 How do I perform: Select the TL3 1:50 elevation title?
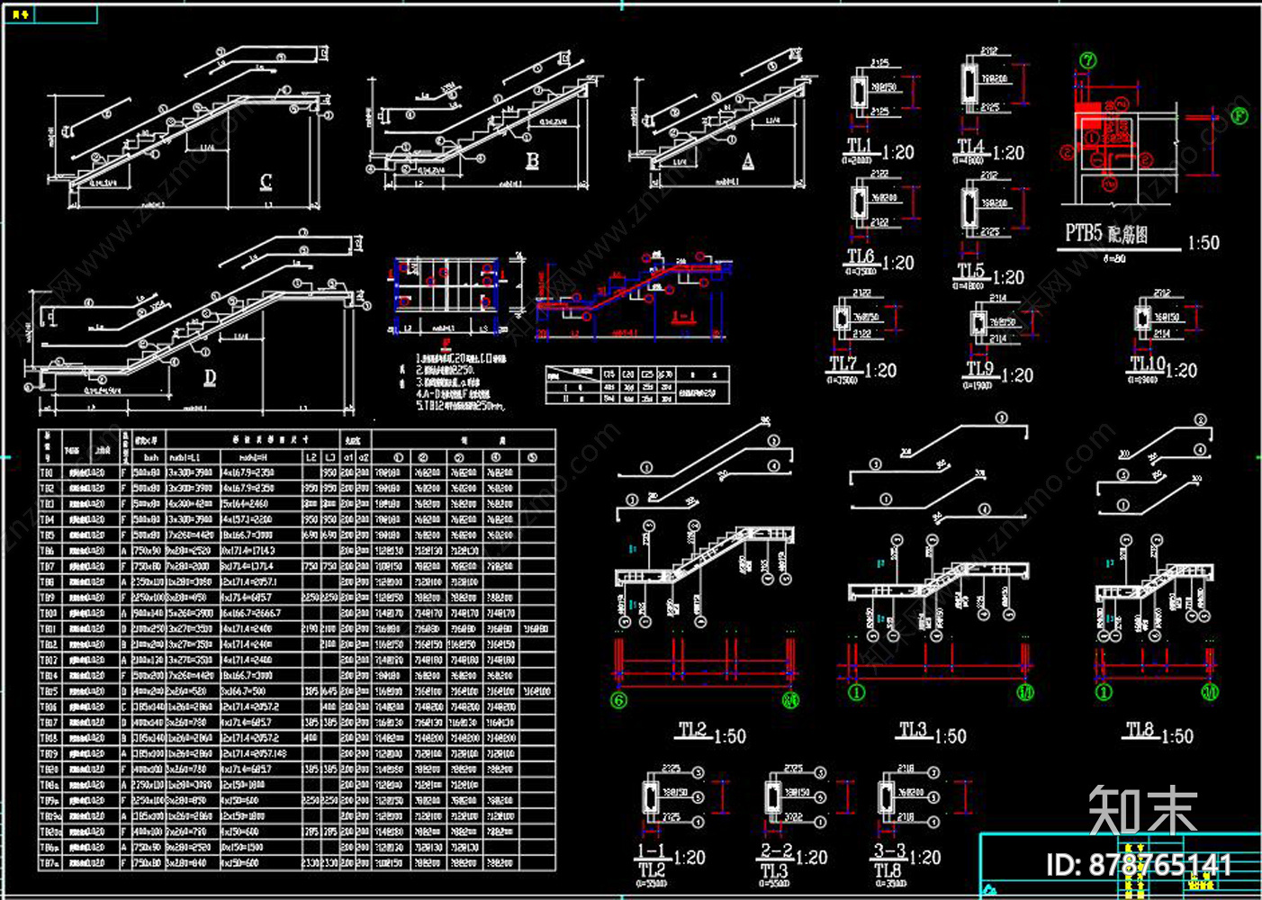pyautogui.click(x=933, y=733)
